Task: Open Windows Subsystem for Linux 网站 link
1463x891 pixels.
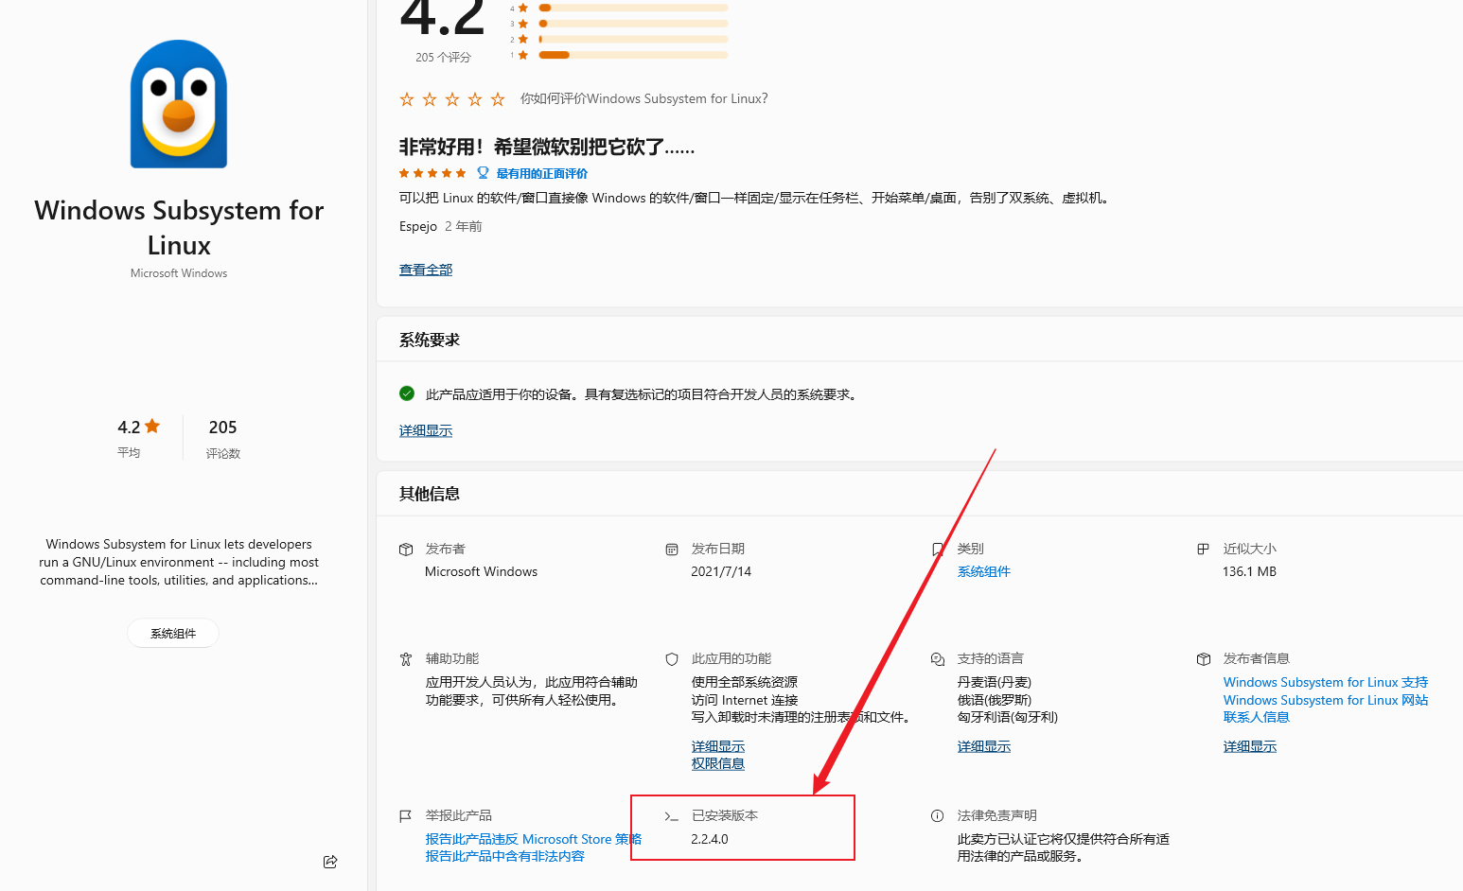Action: (x=1326, y=701)
